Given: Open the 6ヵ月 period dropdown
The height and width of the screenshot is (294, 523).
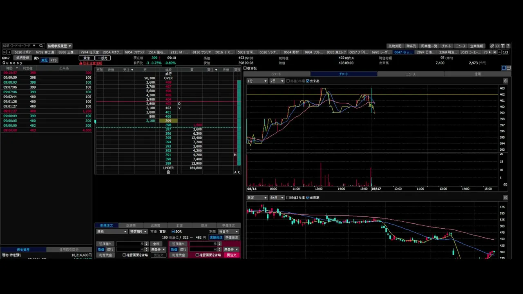Looking at the screenshot, I should pyautogui.click(x=277, y=198).
